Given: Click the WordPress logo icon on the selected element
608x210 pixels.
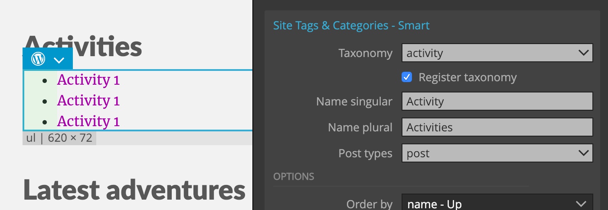Looking at the screenshot, I should (x=38, y=58).
